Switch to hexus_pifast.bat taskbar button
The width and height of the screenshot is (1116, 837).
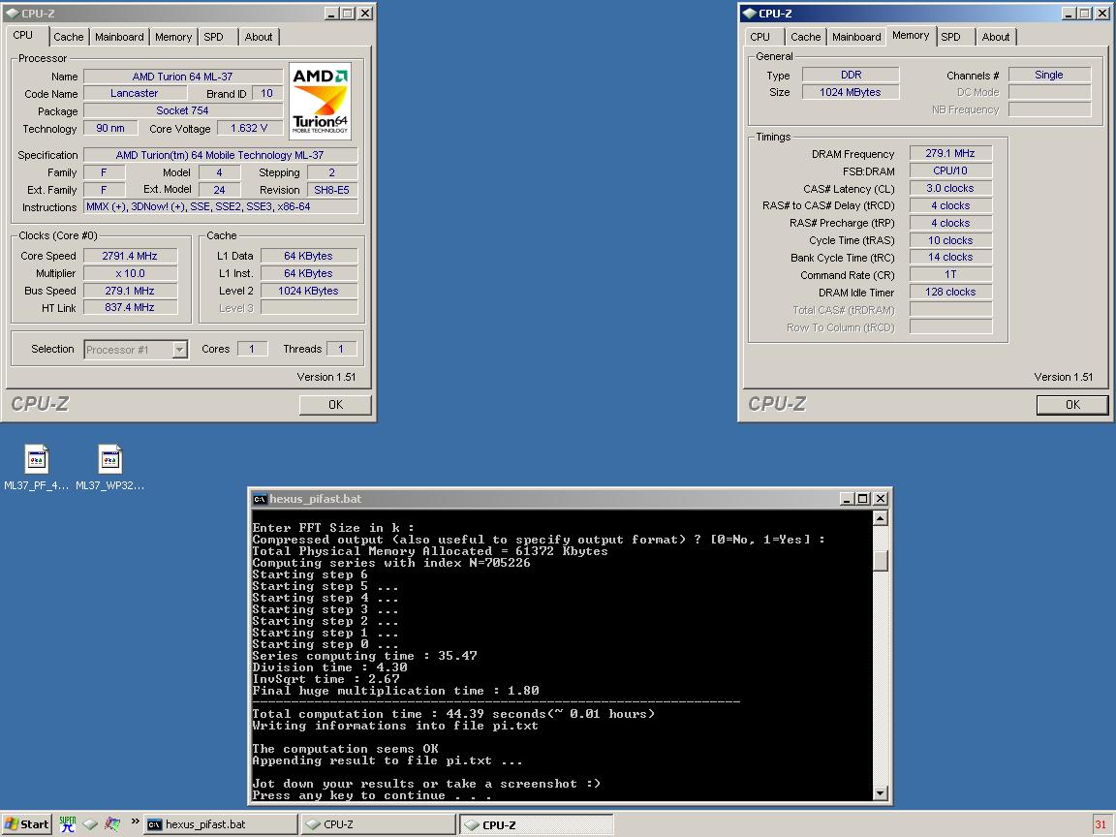[x=221, y=824]
